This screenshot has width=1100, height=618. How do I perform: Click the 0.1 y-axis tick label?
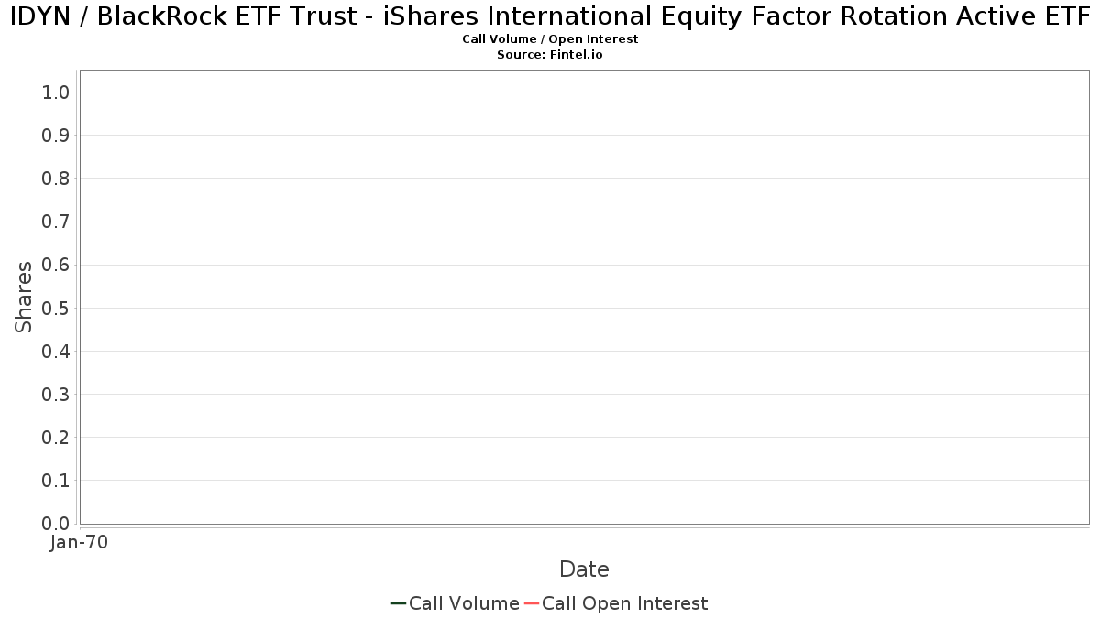[56, 481]
